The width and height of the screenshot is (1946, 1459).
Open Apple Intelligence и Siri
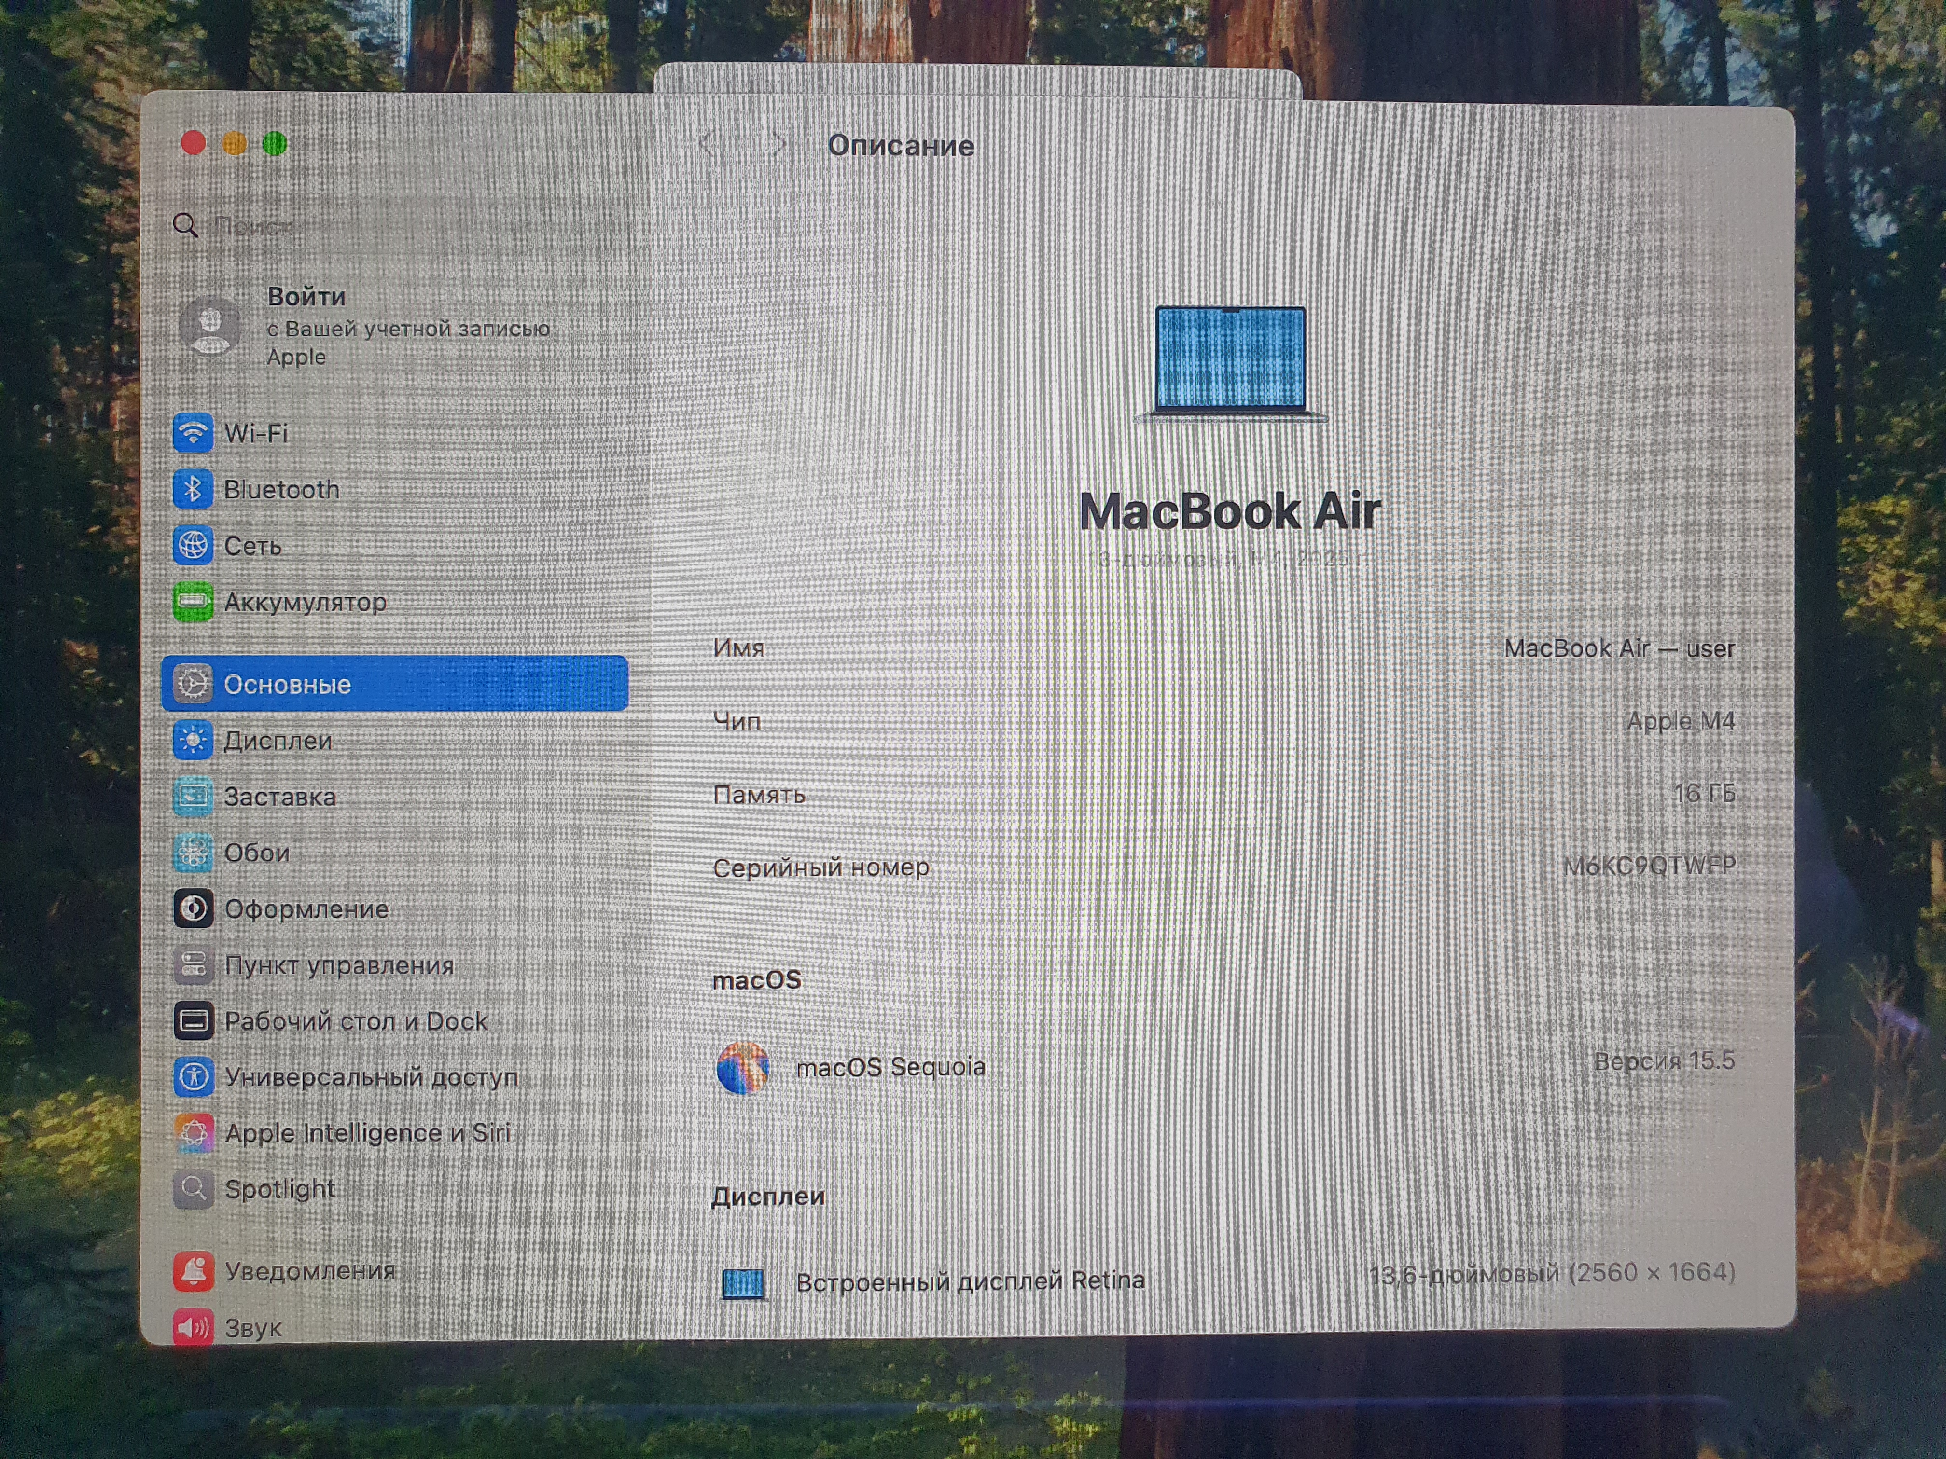[x=366, y=1133]
